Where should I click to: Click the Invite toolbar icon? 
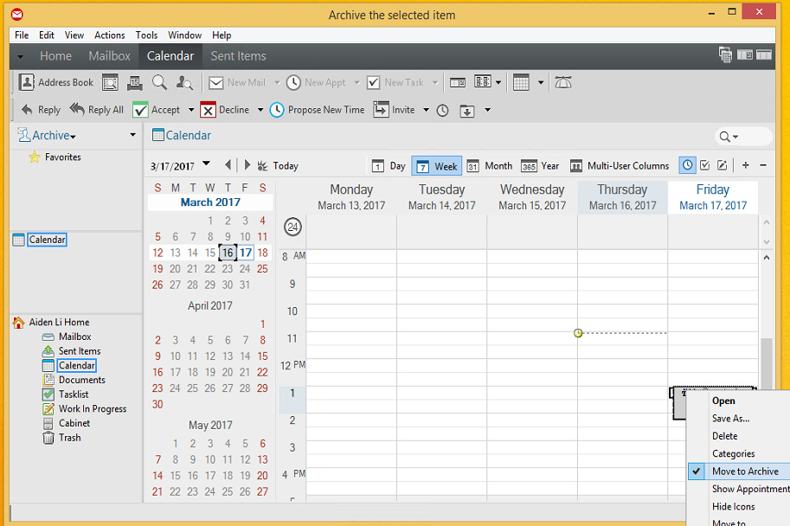point(381,109)
